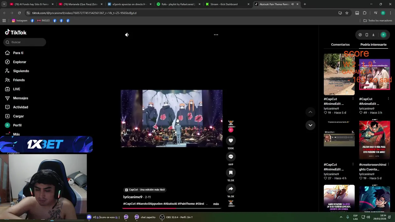
Task: Open Chrome apps grid icon
Action: click(x=4, y=21)
